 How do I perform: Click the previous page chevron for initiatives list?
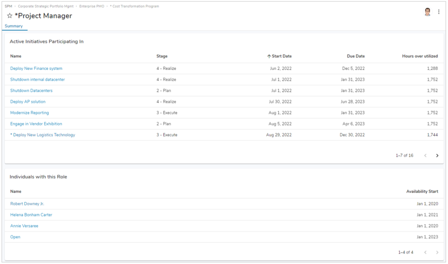pyautogui.click(x=425, y=155)
